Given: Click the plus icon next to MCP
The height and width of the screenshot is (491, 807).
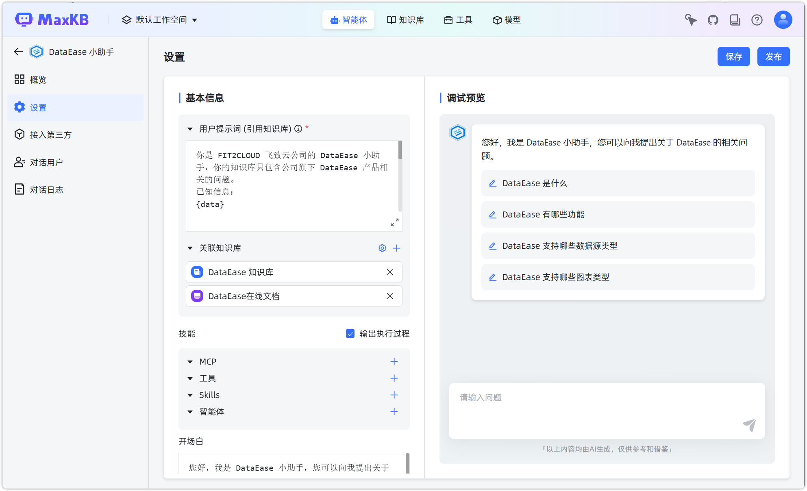Looking at the screenshot, I should point(394,361).
